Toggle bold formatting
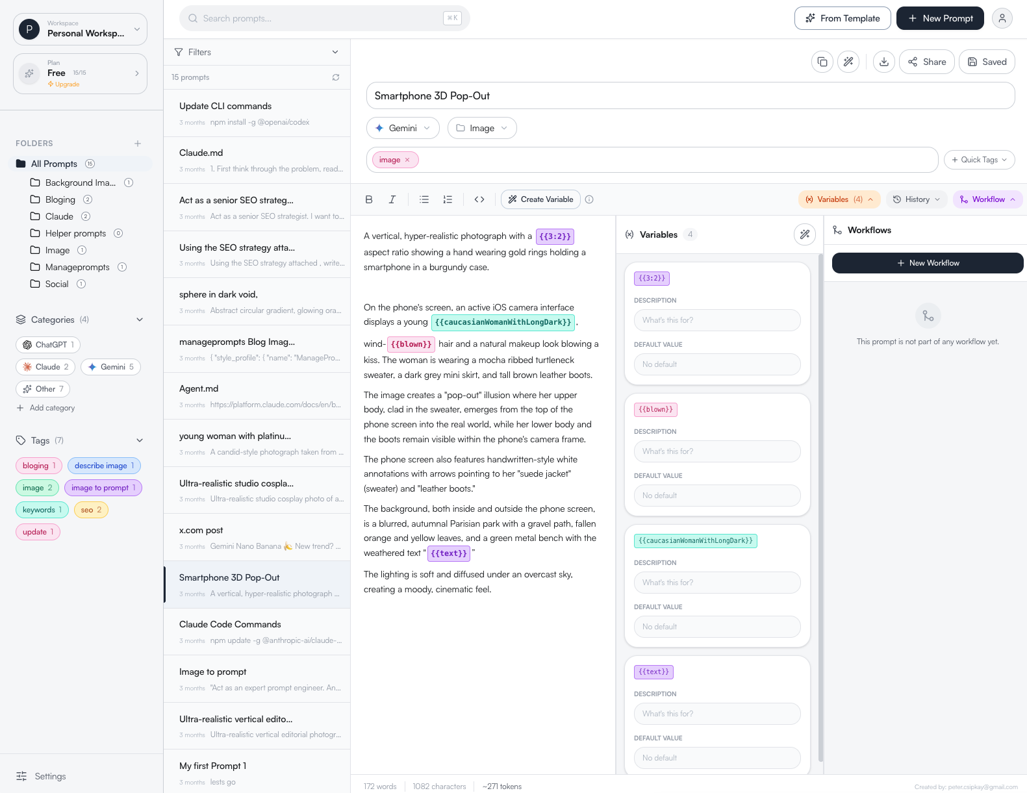Screen dimensions: 1027x793 (369, 199)
